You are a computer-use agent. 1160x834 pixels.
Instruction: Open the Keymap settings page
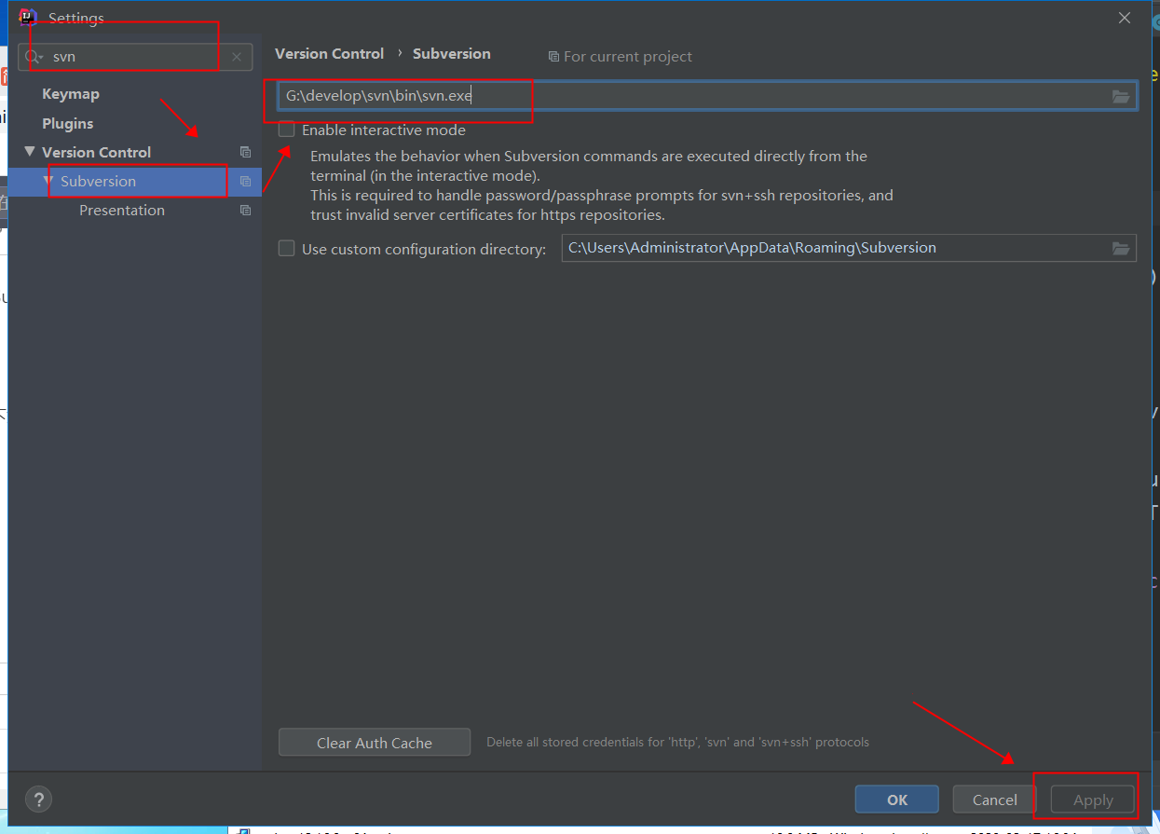pyautogui.click(x=71, y=94)
